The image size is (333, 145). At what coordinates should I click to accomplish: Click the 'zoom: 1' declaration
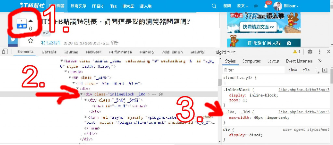click(x=238, y=100)
